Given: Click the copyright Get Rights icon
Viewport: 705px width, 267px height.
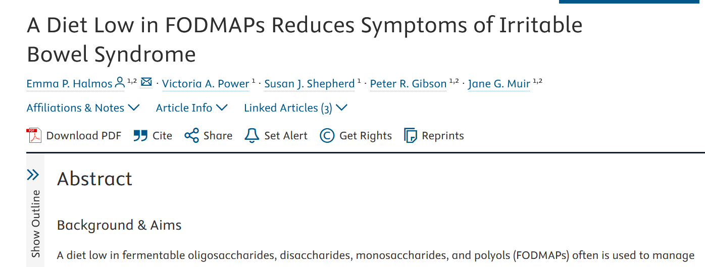Looking at the screenshot, I should coord(327,136).
